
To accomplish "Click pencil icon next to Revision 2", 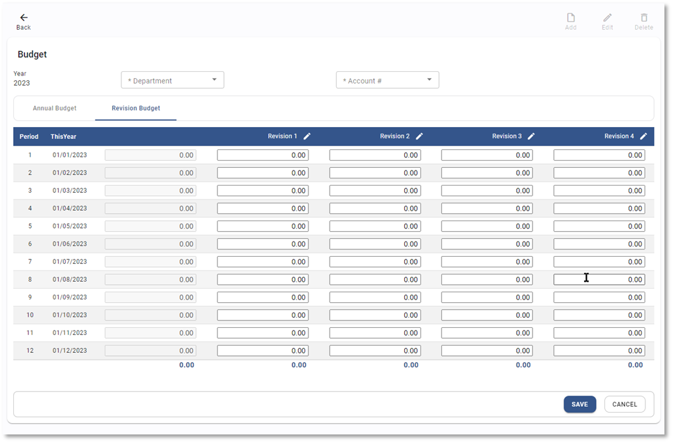I will point(419,136).
